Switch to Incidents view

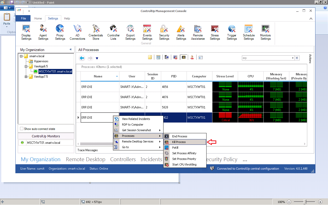point(151,159)
